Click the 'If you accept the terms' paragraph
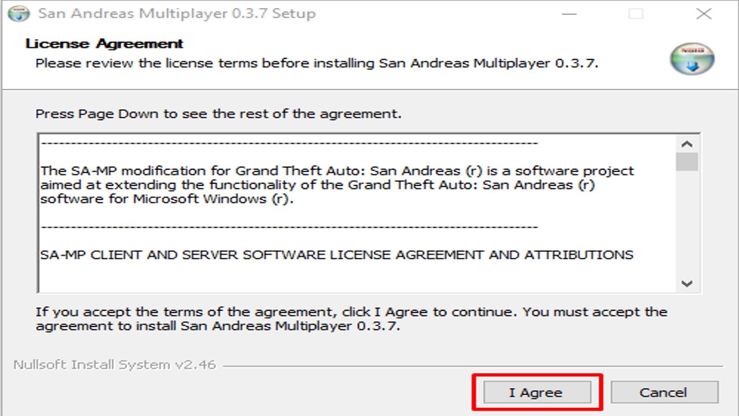The width and height of the screenshot is (739, 416). coord(351,318)
